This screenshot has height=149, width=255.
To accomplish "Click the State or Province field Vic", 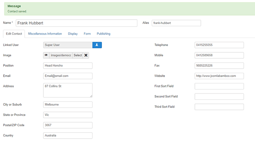I will (68, 115).
